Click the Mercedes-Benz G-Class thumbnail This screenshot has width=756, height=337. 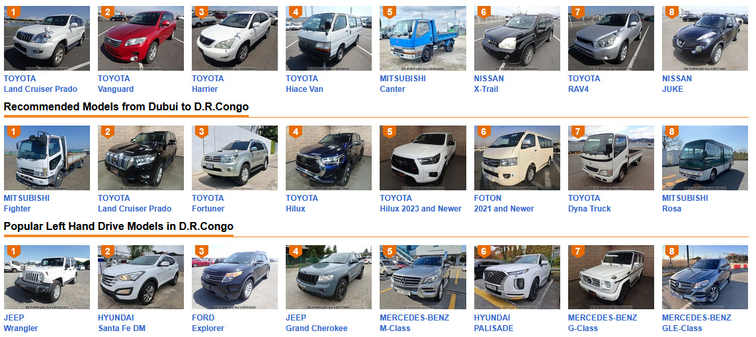[611, 278]
